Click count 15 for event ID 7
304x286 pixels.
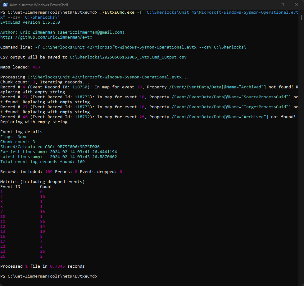click(x=43, y=211)
